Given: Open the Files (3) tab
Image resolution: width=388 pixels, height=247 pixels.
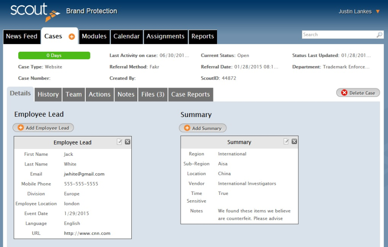Looking at the screenshot, I should [x=152, y=94].
